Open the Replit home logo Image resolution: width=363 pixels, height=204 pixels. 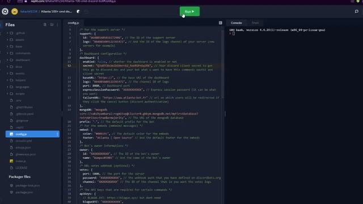(x=5, y=11)
